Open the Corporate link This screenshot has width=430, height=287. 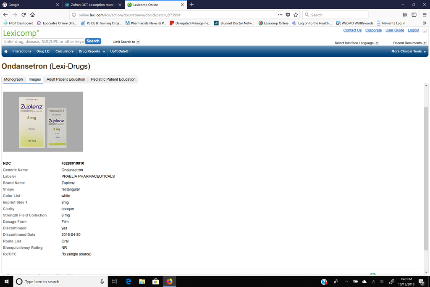point(373,30)
